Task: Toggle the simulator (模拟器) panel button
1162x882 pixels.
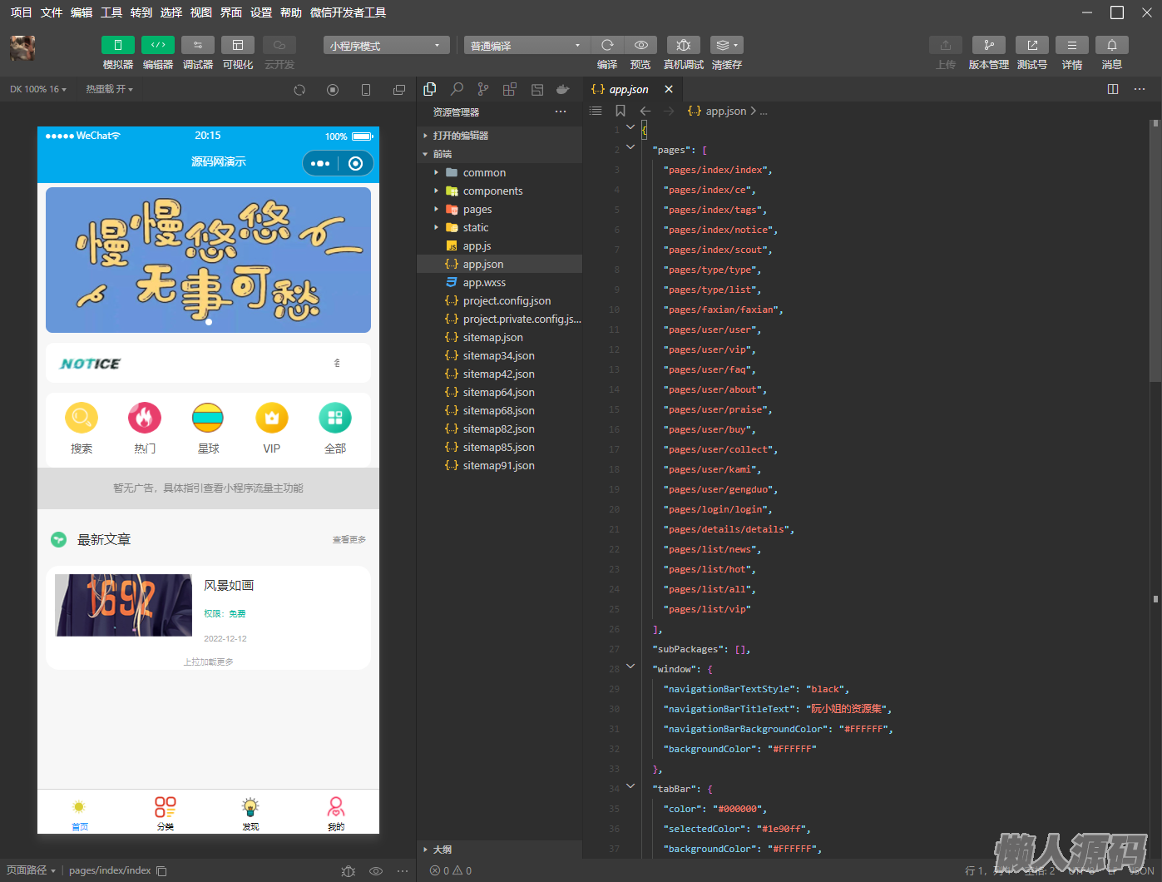Action: click(x=117, y=45)
